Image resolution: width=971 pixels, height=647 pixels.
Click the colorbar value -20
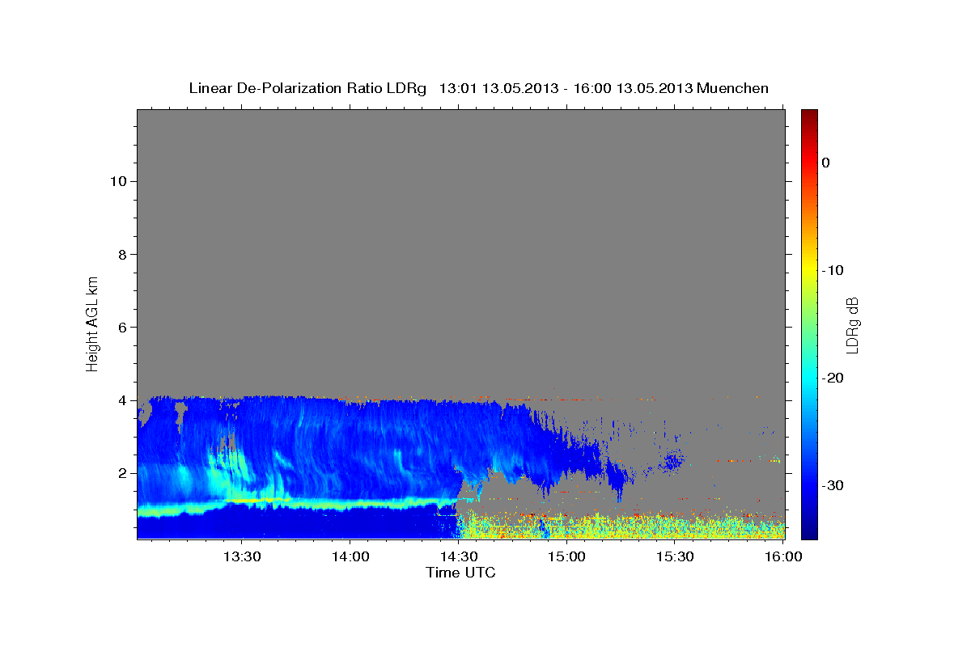pyautogui.click(x=833, y=378)
